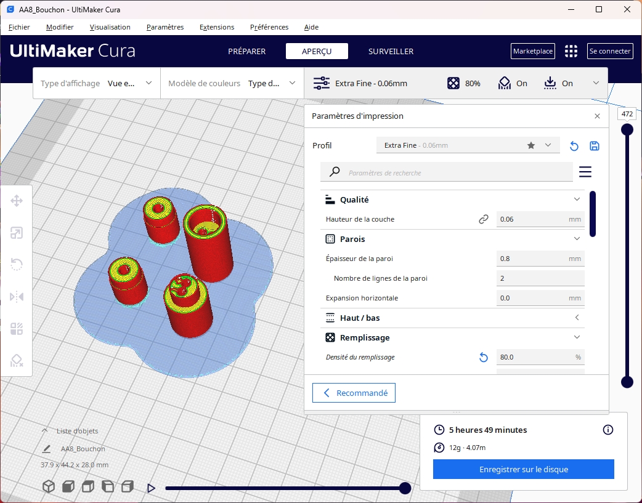Screen dimensions: 642x503
Task: Show print time info details icon
Action: pyautogui.click(x=608, y=430)
